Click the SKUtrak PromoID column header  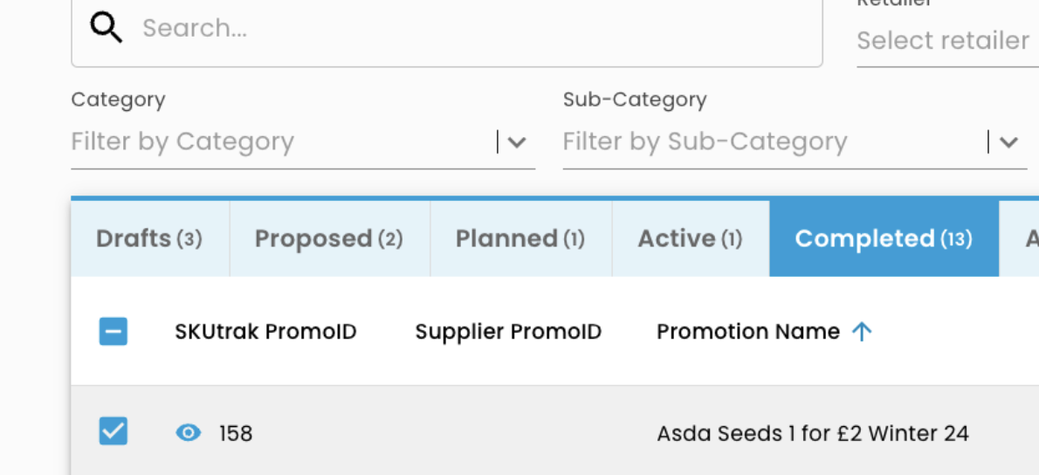[x=265, y=332]
